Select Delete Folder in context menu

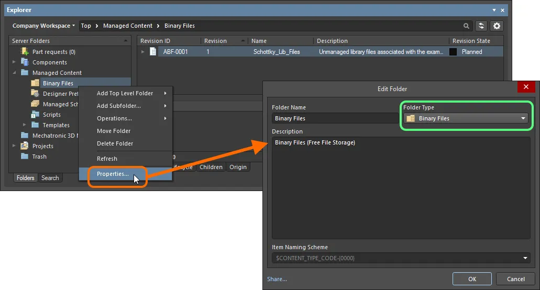[115, 143]
